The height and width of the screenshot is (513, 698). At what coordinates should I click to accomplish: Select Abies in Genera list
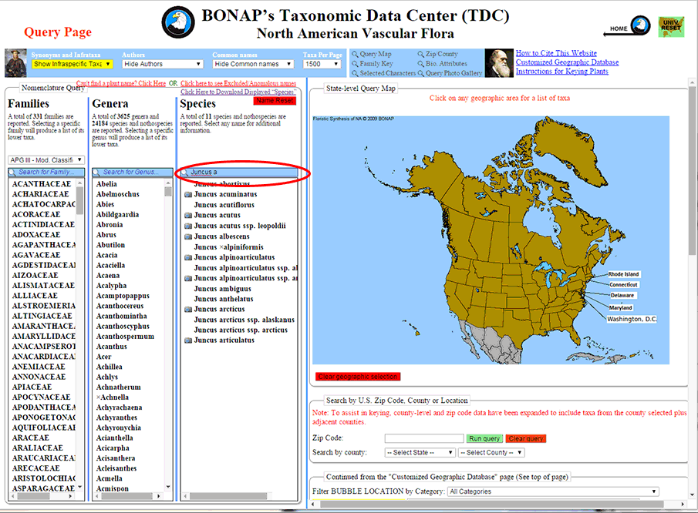(x=105, y=204)
